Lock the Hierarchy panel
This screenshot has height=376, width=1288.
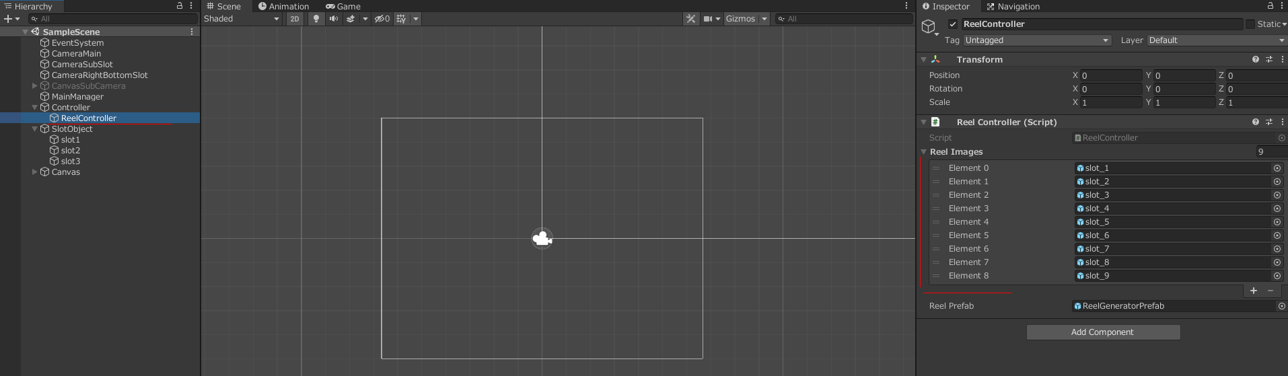click(x=180, y=5)
